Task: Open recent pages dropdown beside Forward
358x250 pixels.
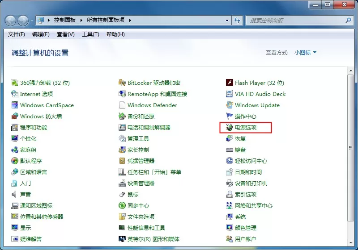Action: click(32, 21)
